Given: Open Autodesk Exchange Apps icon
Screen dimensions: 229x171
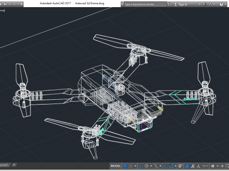Looking at the screenshot, I should pos(205,4).
